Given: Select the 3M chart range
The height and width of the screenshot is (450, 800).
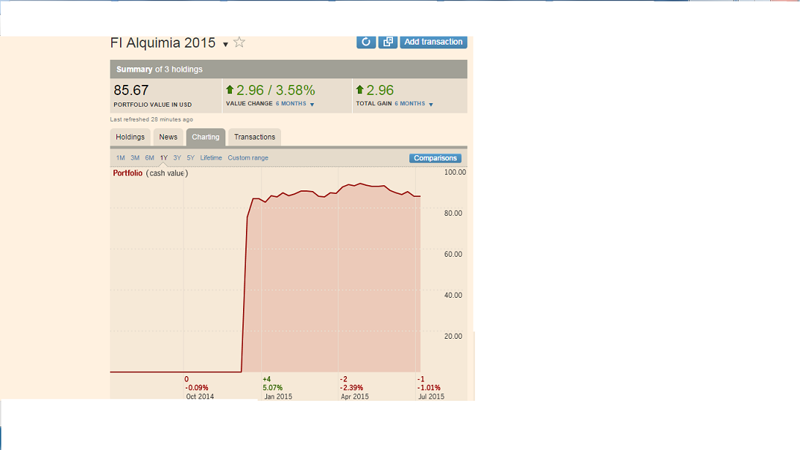Looking at the screenshot, I should 135,157.
